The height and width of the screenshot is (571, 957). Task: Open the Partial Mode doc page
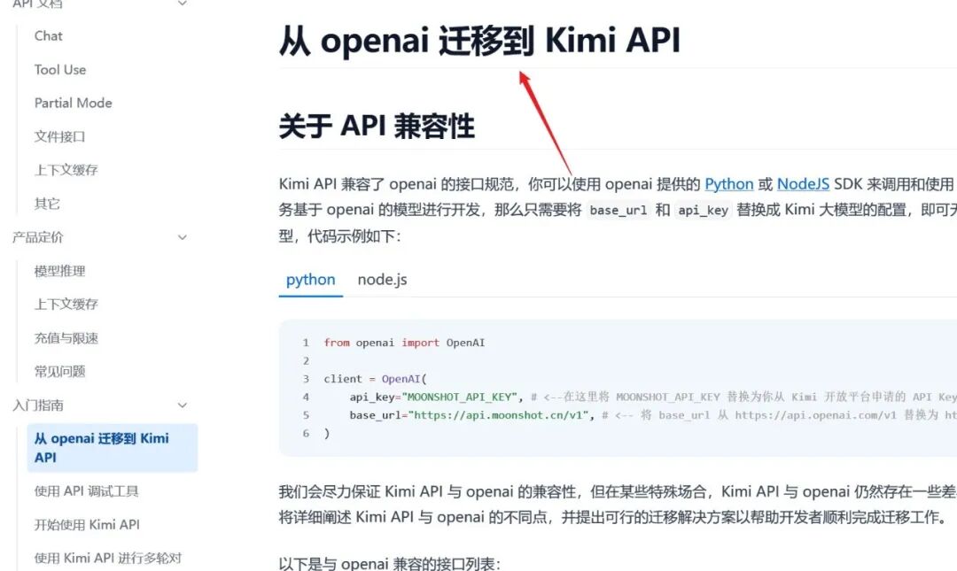(x=74, y=103)
